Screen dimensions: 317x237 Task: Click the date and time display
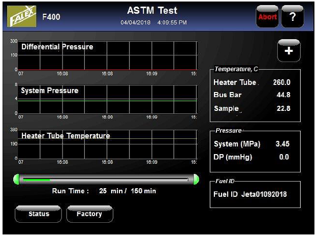coord(153,23)
